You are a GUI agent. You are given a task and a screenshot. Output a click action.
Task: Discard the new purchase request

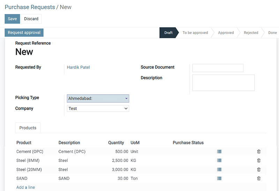[31, 19]
